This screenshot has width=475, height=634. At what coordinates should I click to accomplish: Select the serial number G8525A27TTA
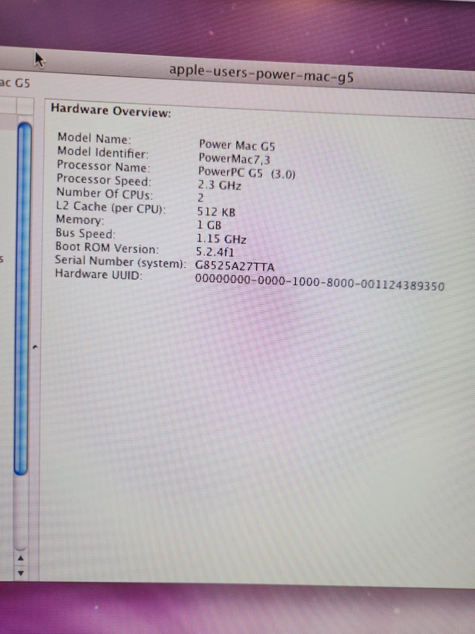click(x=235, y=266)
